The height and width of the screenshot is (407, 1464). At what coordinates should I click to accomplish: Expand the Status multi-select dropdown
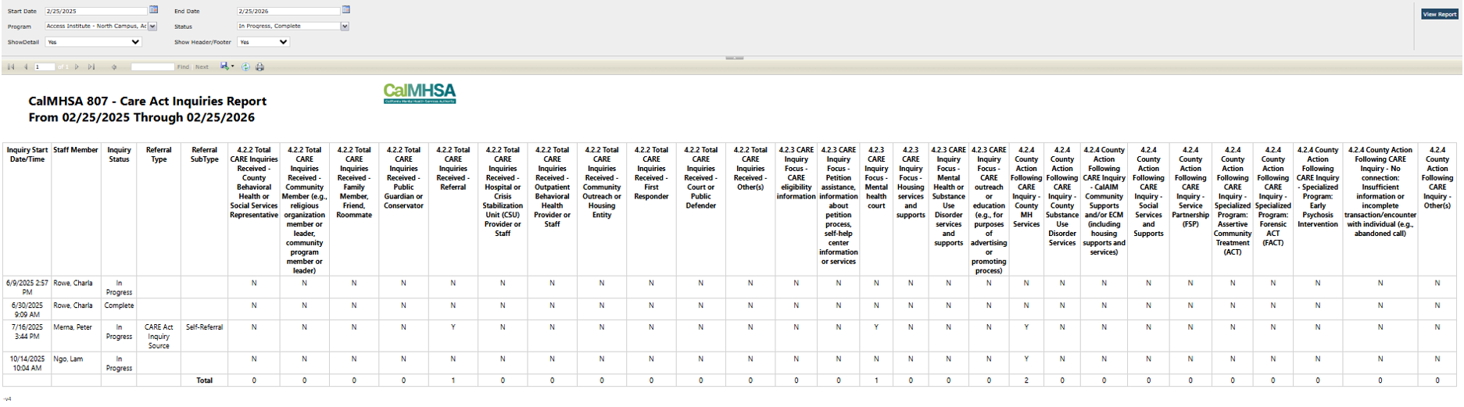tap(345, 27)
